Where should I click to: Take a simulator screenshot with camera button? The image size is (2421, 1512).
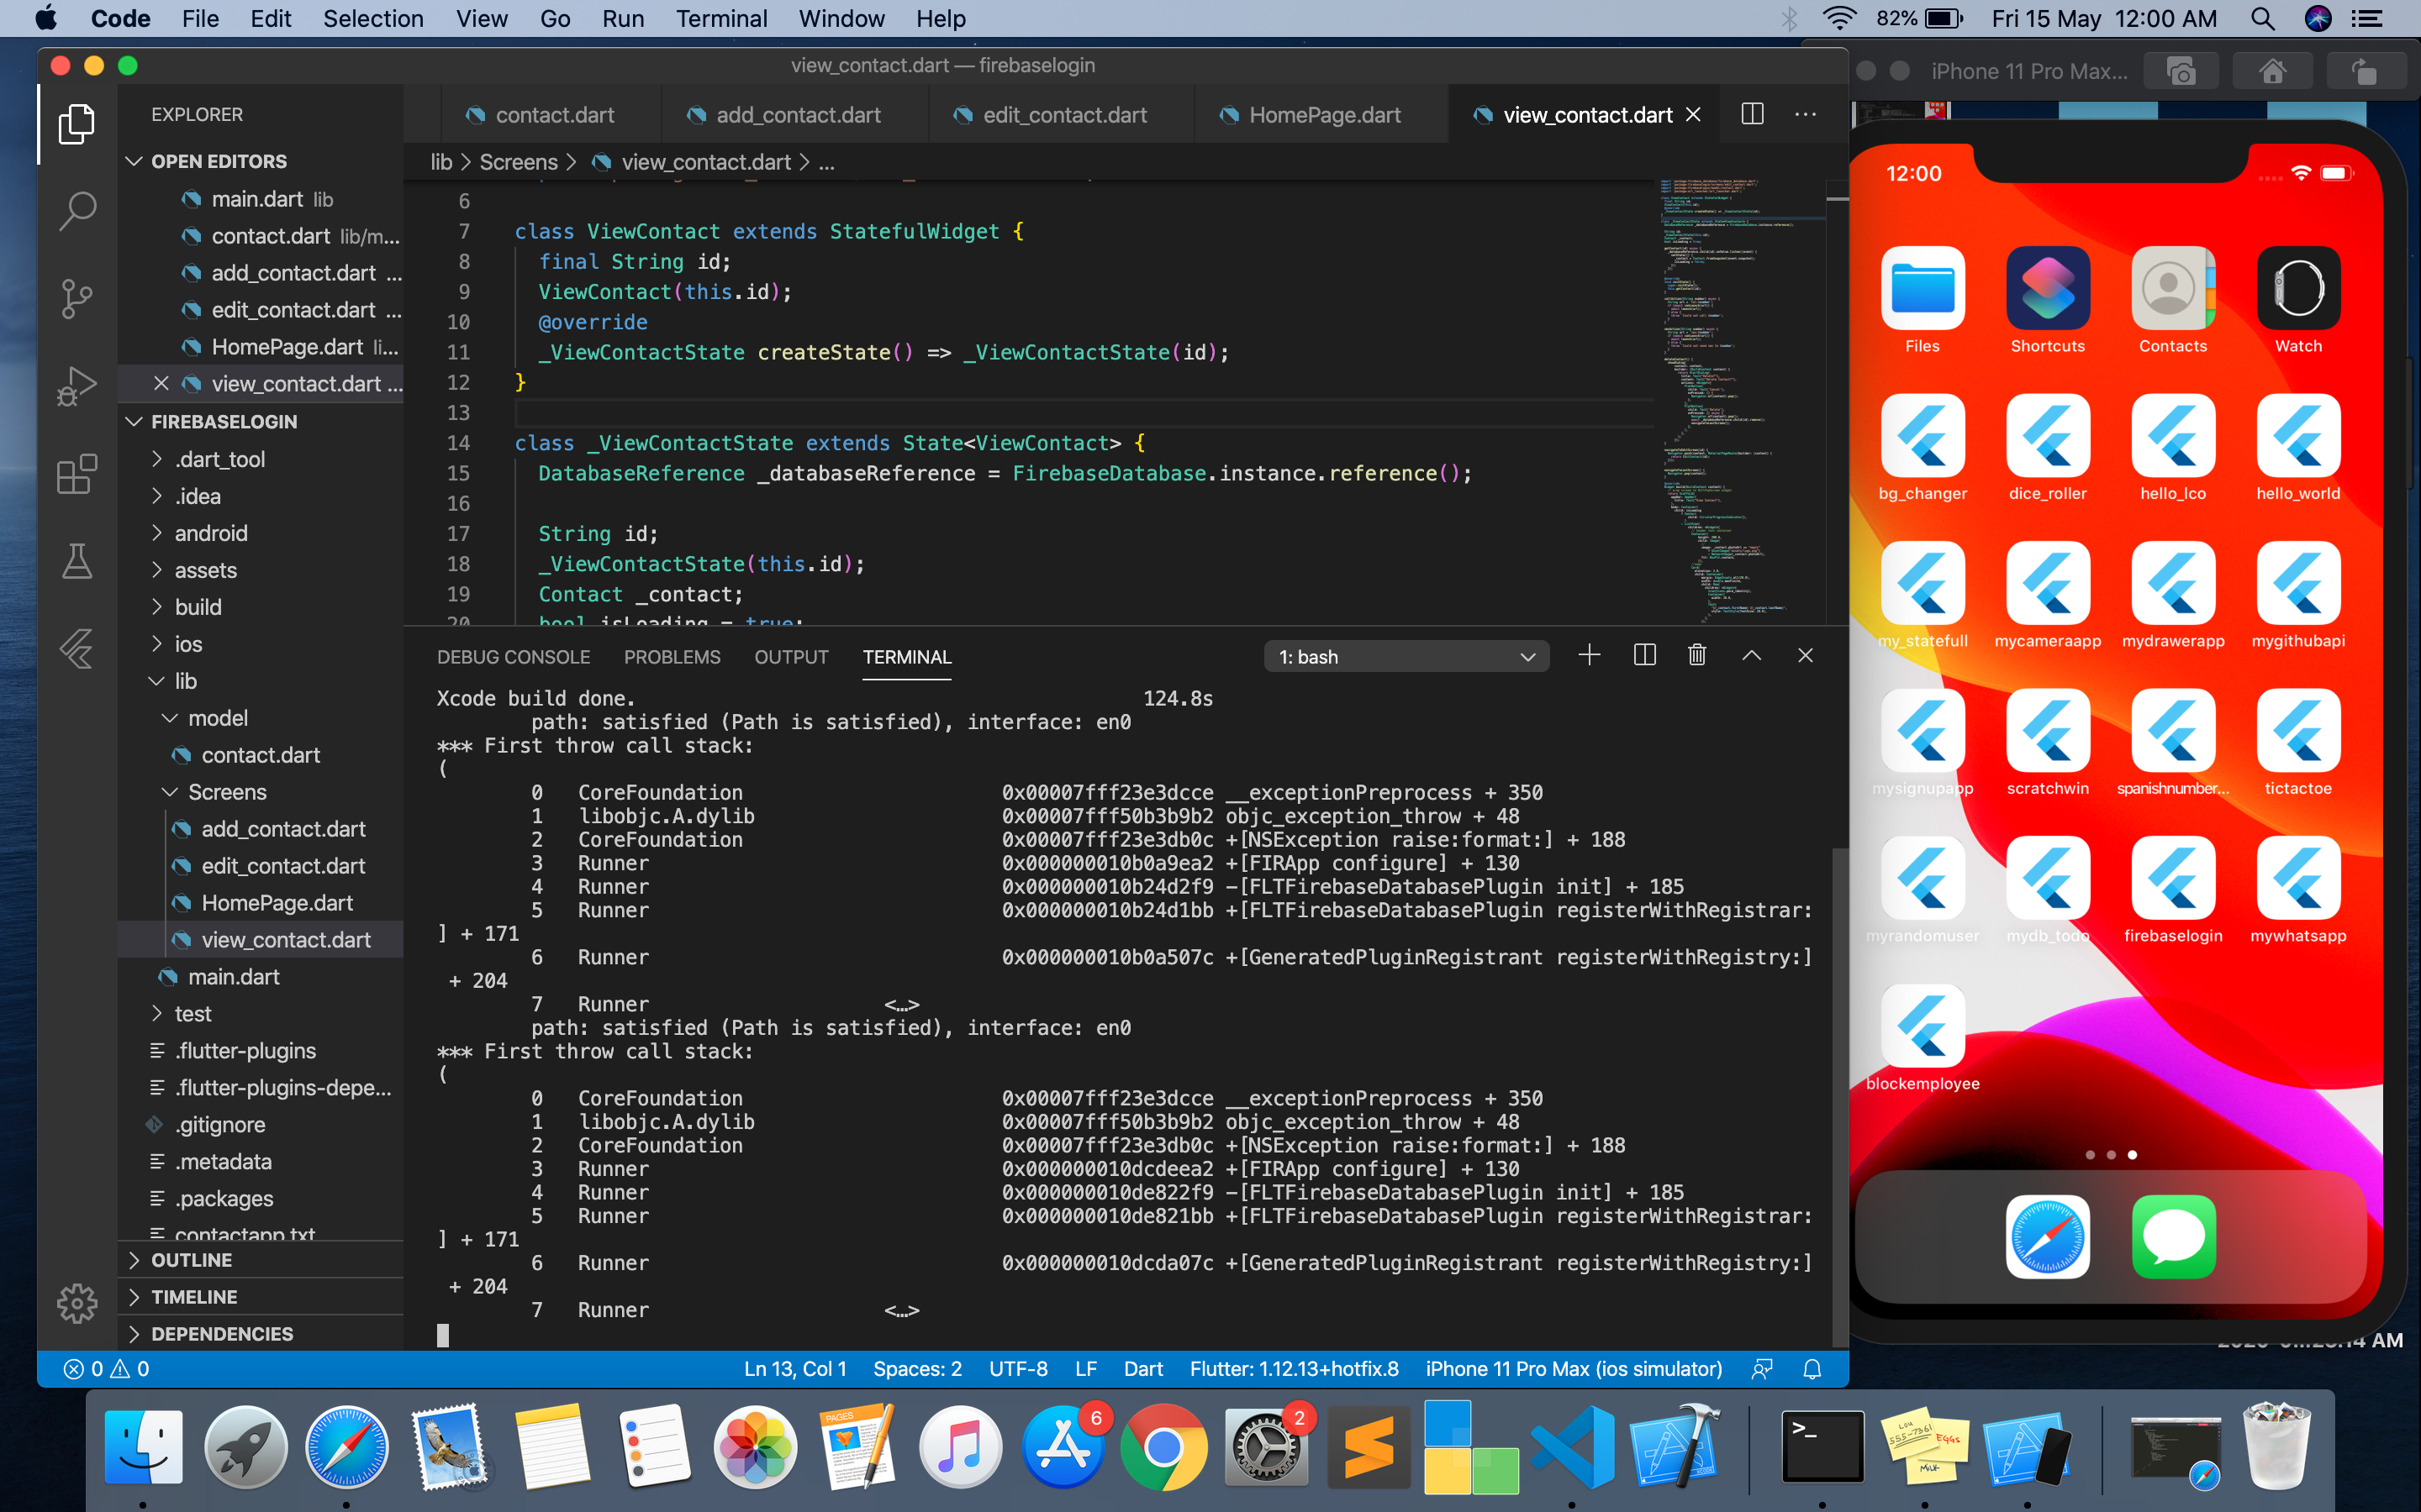[2182, 72]
